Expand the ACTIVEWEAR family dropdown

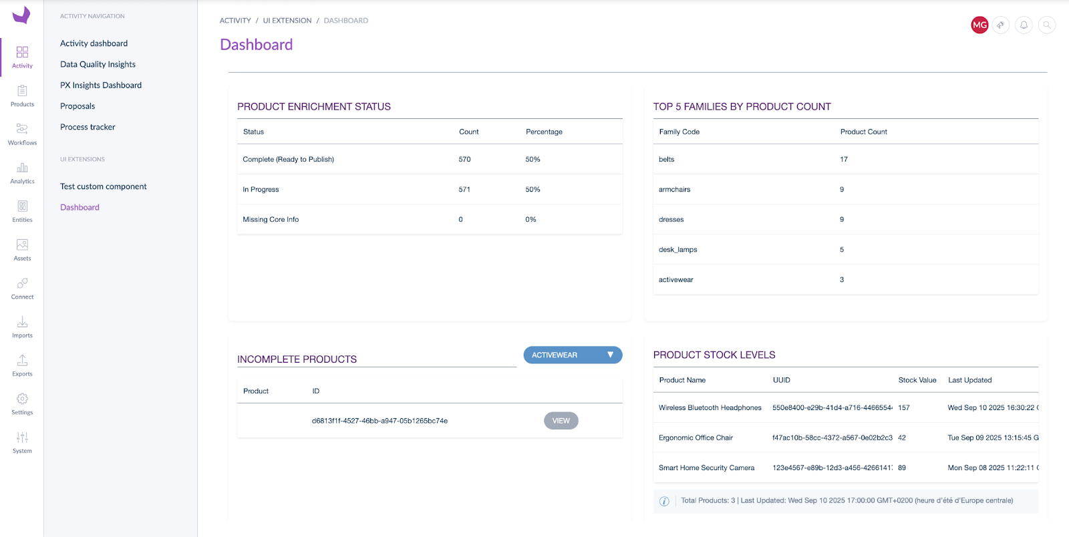[573, 355]
